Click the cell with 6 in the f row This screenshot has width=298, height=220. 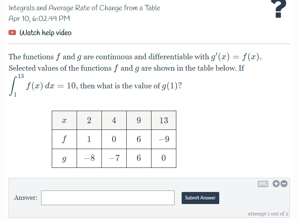tap(139, 139)
